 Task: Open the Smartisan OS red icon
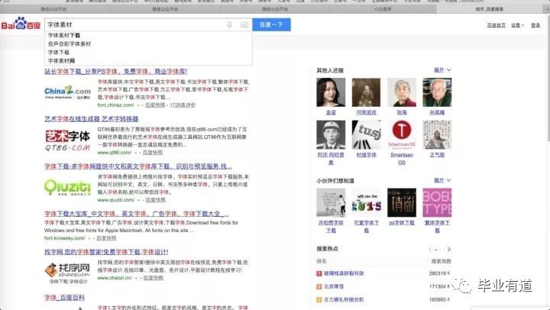pos(401,134)
